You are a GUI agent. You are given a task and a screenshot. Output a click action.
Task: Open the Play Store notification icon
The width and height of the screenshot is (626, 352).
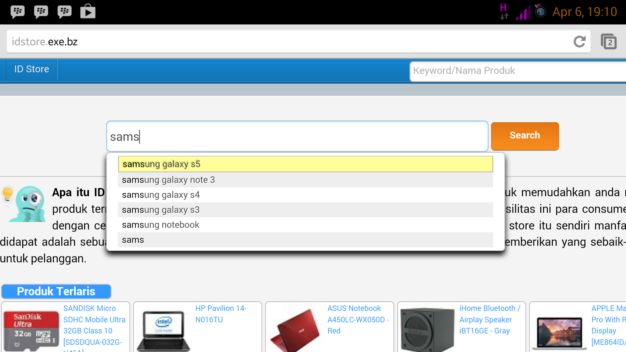[x=88, y=11]
